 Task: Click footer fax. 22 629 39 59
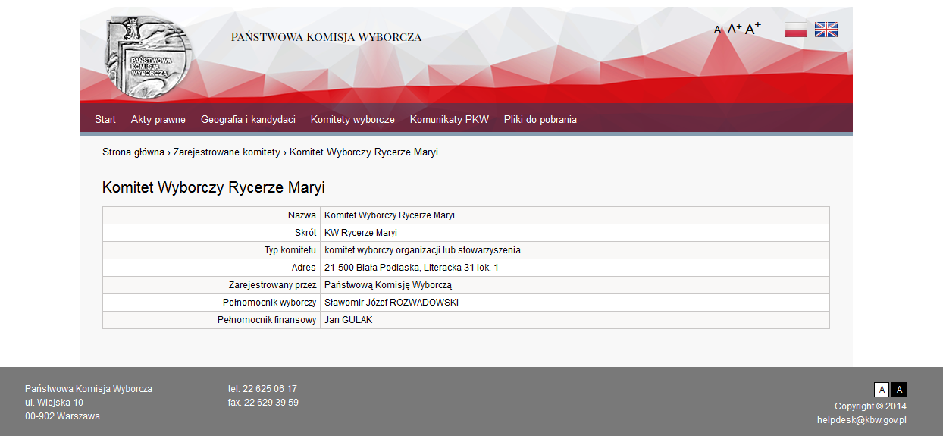263,403
